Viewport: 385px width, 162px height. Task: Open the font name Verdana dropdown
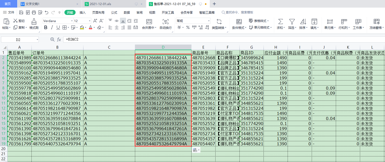point(72,21)
